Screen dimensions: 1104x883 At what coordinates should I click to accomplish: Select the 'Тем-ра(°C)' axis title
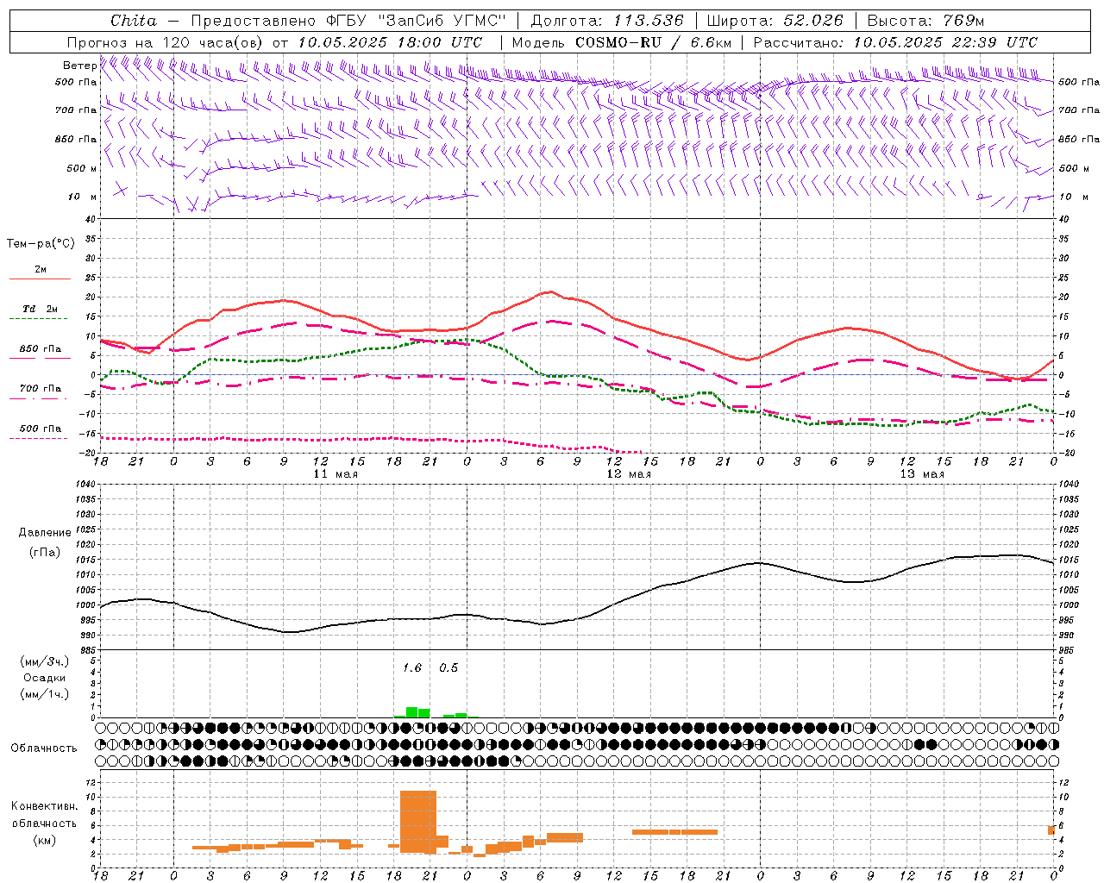[41, 244]
